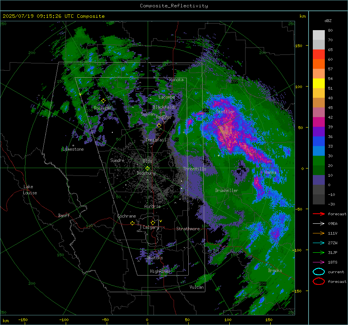Click the Vulcan label

[x=197, y=287]
